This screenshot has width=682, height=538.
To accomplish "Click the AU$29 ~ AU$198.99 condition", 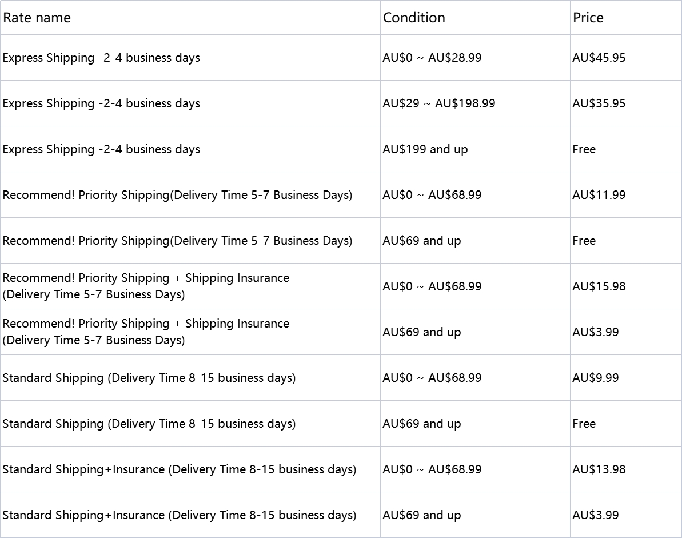I will (438, 103).
